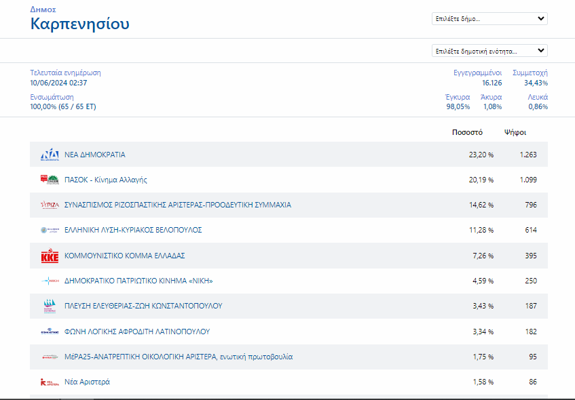Click the '20,19 %' percentage for ΠΑΣΟΚ
575x400 pixels.
click(x=481, y=180)
